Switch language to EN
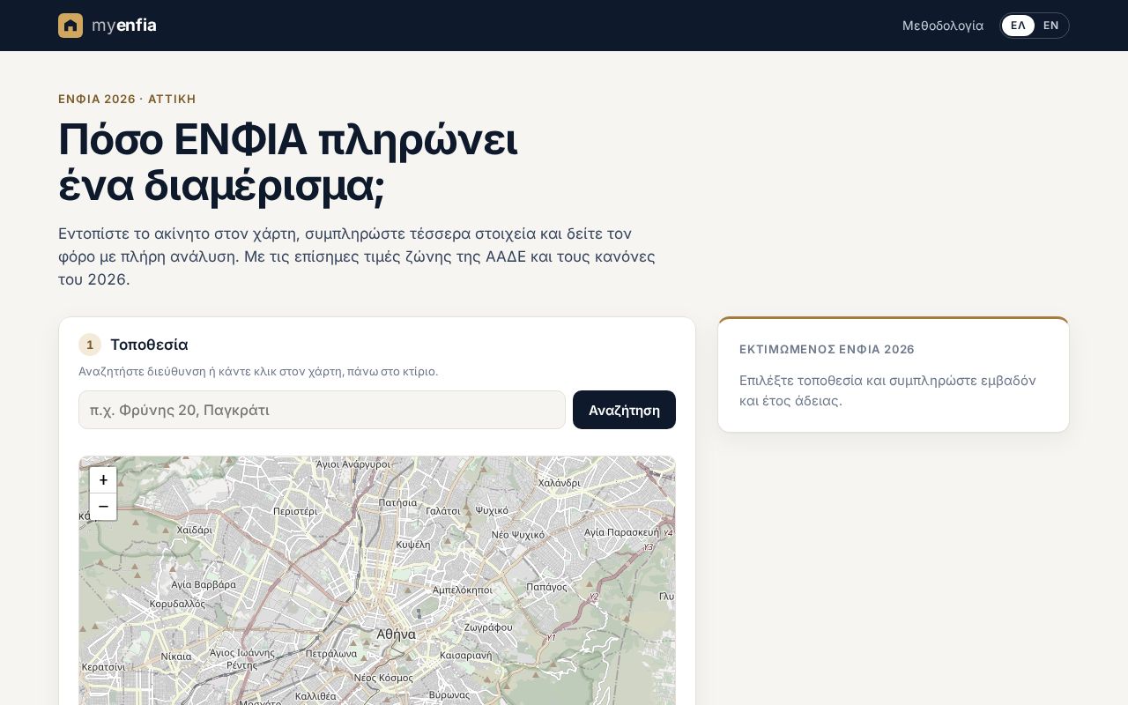The height and width of the screenshot is (705, 1128). [1050, 26]
